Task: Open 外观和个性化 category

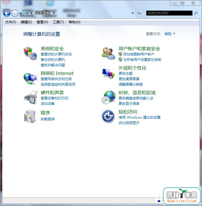Action: 132,68
